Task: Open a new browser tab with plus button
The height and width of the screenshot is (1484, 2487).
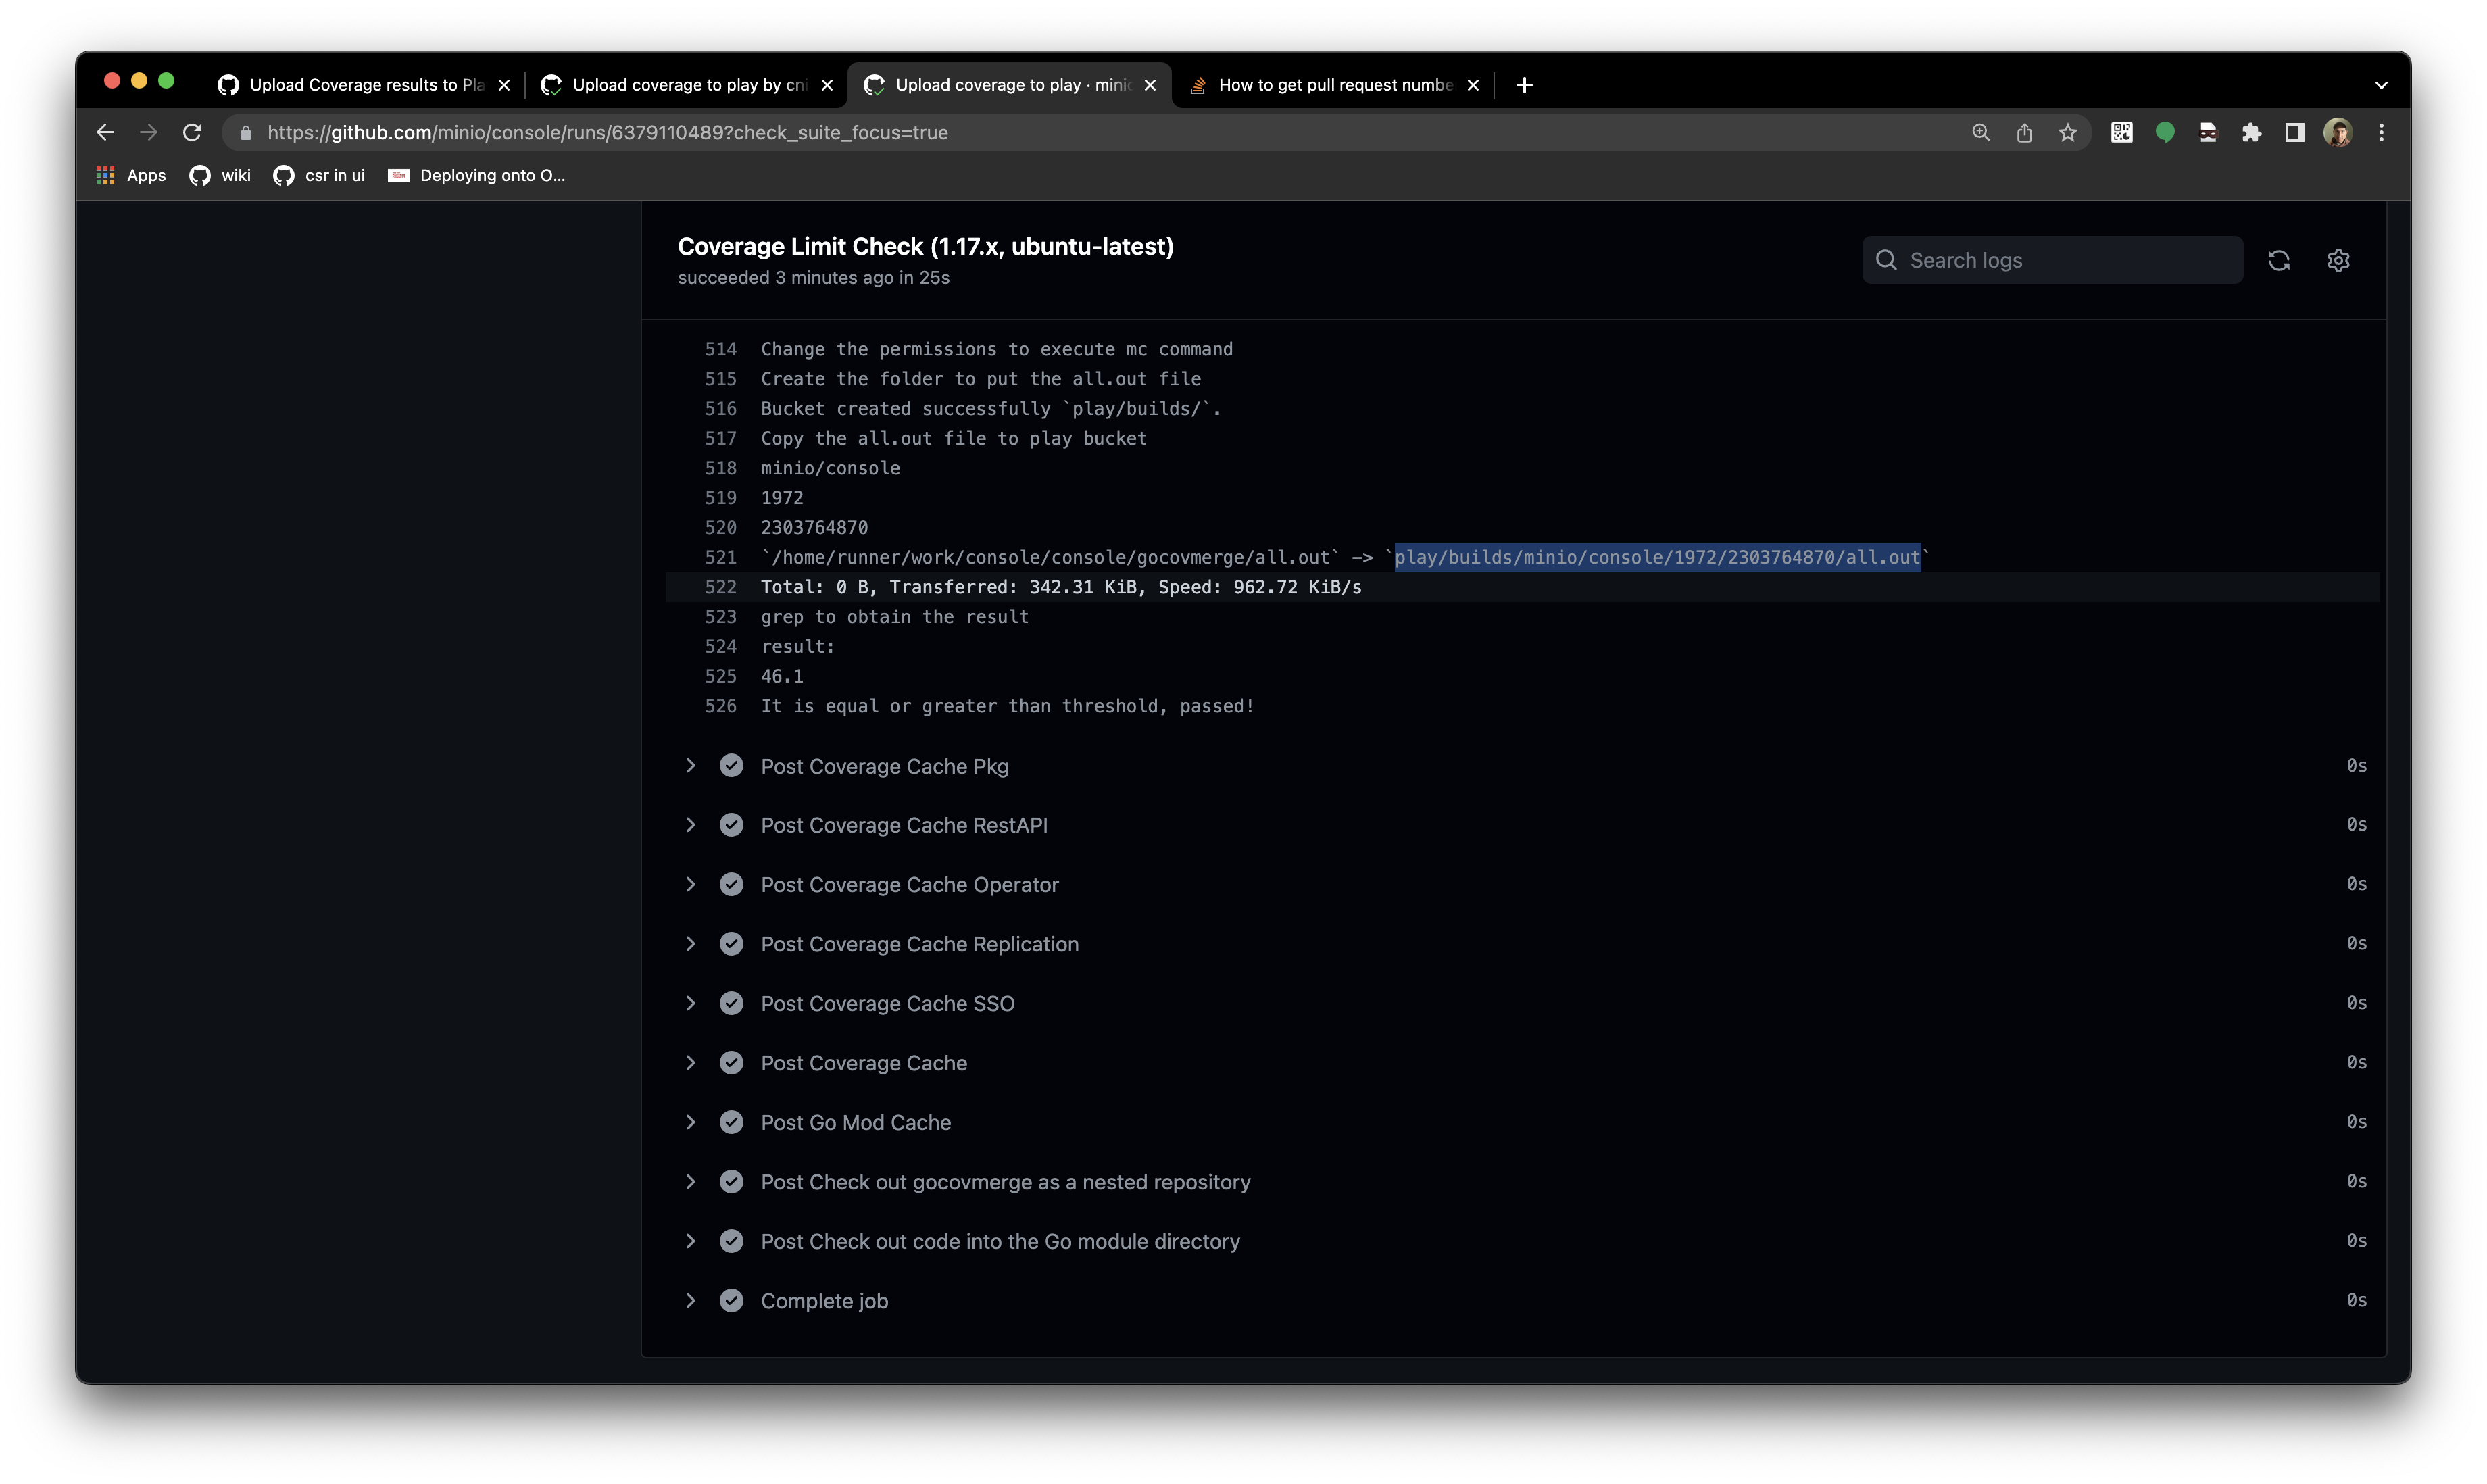Action: pyautogui.click(x=1523, y=85)
